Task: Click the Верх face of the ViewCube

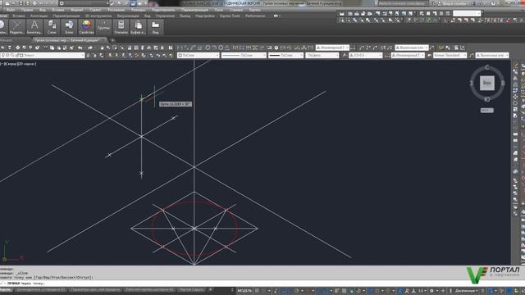Action: tap(486, 83)
